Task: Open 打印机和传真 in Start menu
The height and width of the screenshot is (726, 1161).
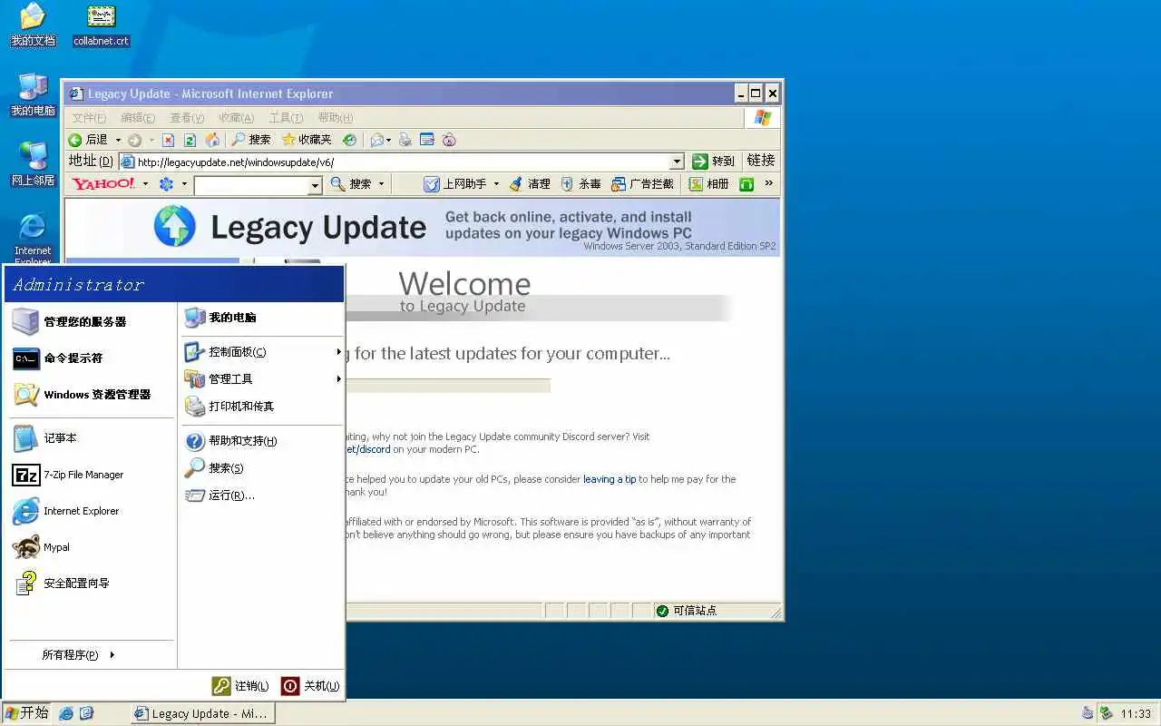Action: point(262,407)
